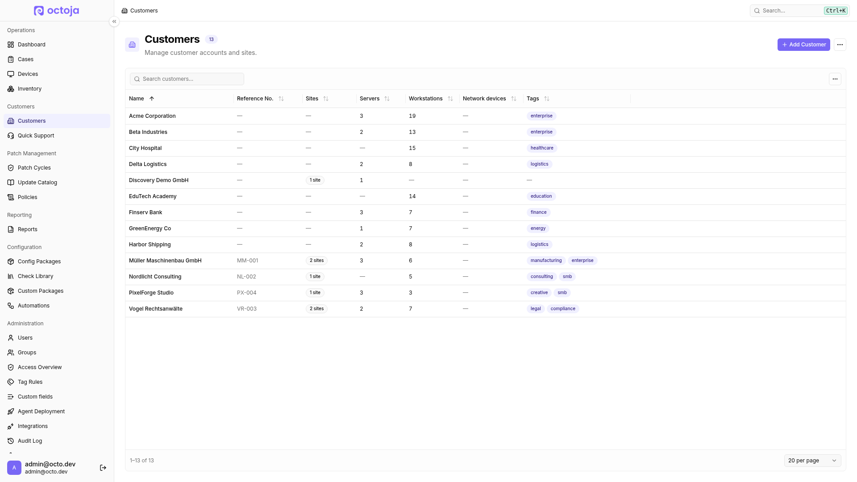Image resolution: width=857 pixels, height=482 pixels.
Task: Open the Tag Rules icon
Action: pyautogui.click(x=11, y=382)
